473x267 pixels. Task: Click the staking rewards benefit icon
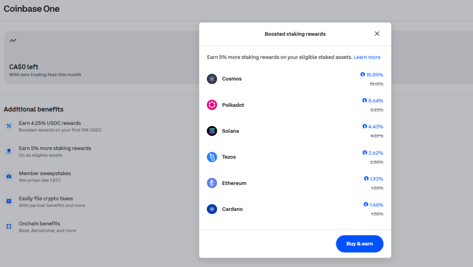(x=9, y=151)
